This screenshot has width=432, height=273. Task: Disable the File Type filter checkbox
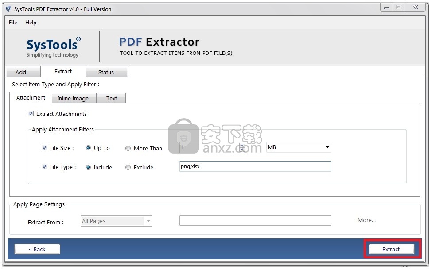click(x=44, y=167)
